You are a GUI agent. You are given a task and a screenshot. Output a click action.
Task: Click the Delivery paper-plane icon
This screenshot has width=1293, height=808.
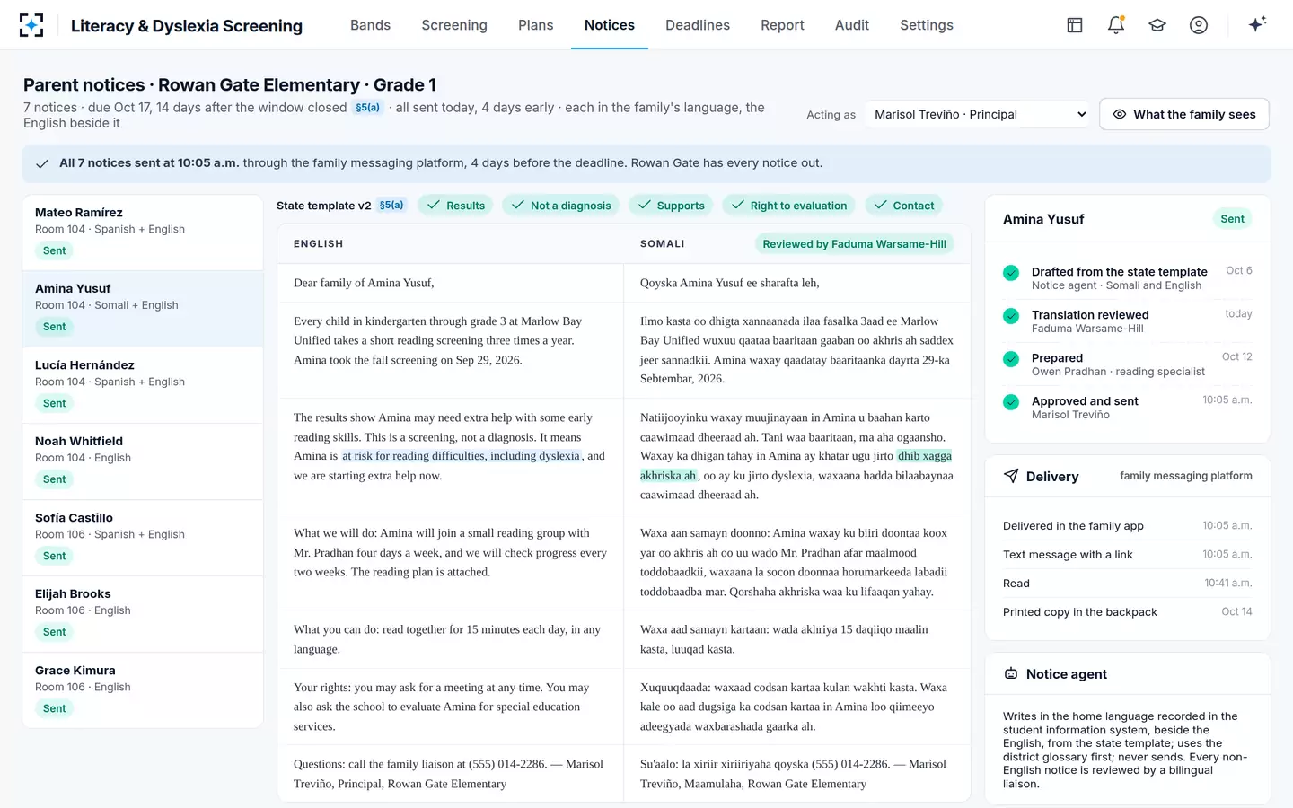tap(1011, 476)
